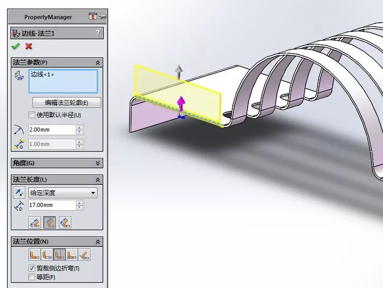
Task: Cancel the edge flange with red X
Action: click(28, 46)
